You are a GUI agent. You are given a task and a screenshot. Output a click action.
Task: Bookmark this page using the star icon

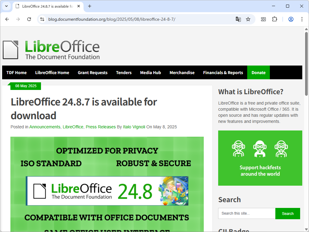point(248,19)
